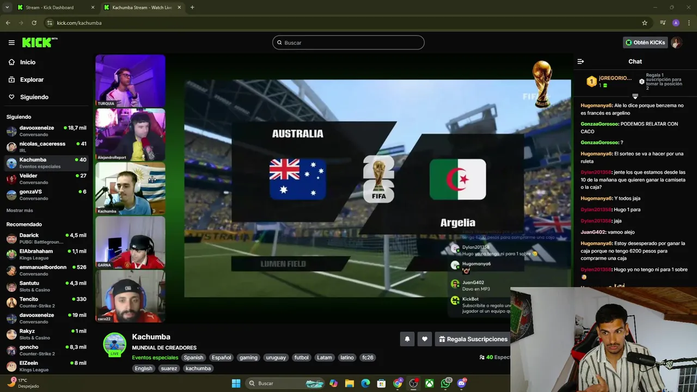The width and height of the screenshot is (697, 392).
Task: Open the browser media control icon
Action: [663, 23]
